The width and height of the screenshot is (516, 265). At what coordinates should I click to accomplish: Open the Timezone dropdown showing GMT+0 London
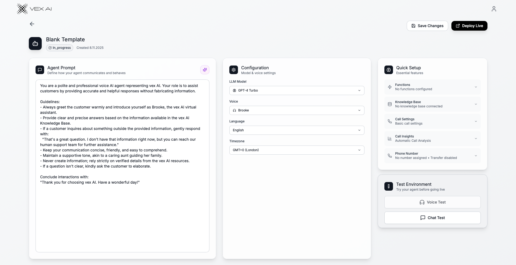point(297,150)
